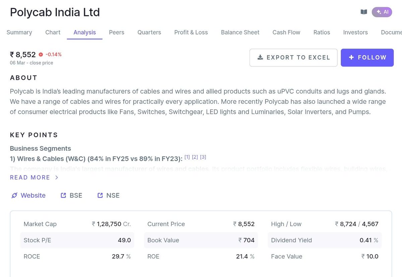Open the AI assistant badge
The height and width of the screenshot is (277, 402).
(382, 12)
